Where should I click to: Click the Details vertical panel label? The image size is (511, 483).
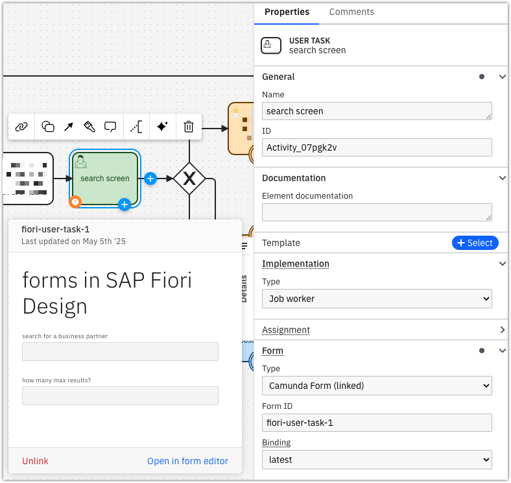[x=244, y=289]
